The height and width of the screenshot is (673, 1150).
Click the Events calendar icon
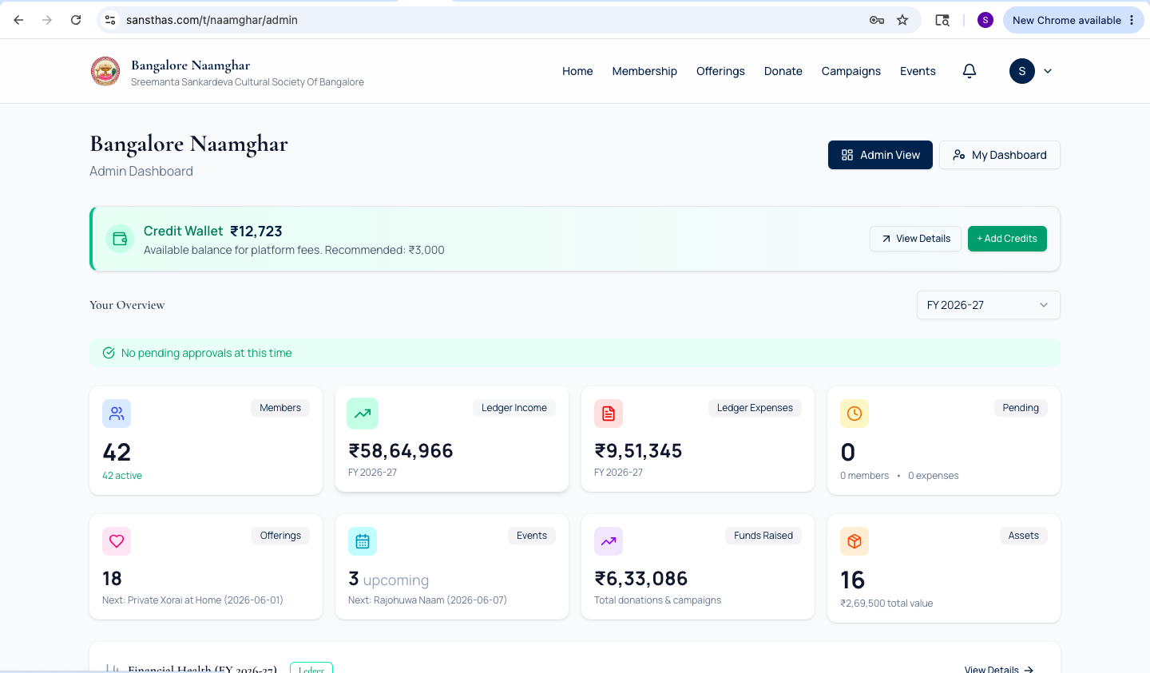(x=363, y=541)
